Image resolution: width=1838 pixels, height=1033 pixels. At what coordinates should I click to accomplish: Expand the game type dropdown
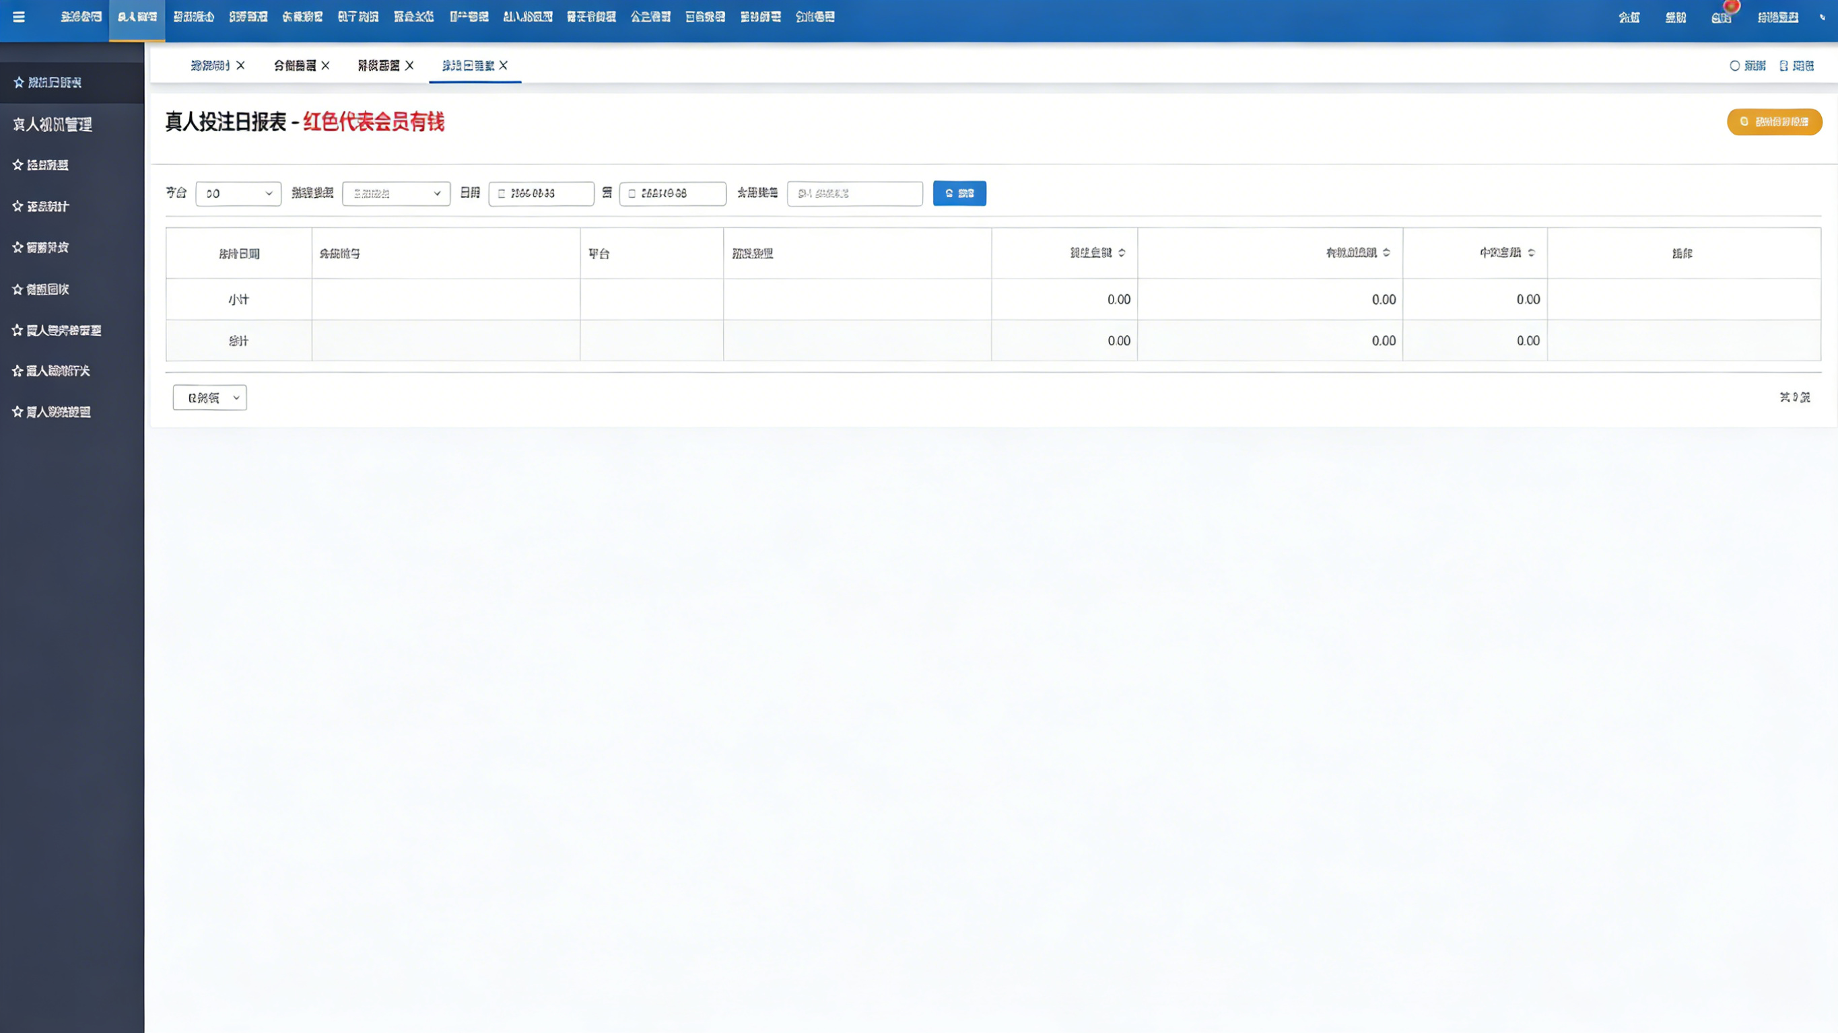[396, 194]
